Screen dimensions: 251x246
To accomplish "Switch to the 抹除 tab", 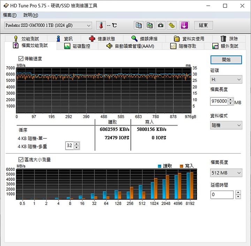I will (229, 39).
